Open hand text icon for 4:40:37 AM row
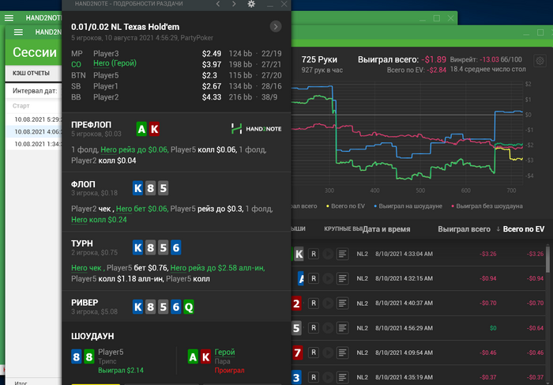This screenshot has width=553, height=385. click(x=342, y=303)
